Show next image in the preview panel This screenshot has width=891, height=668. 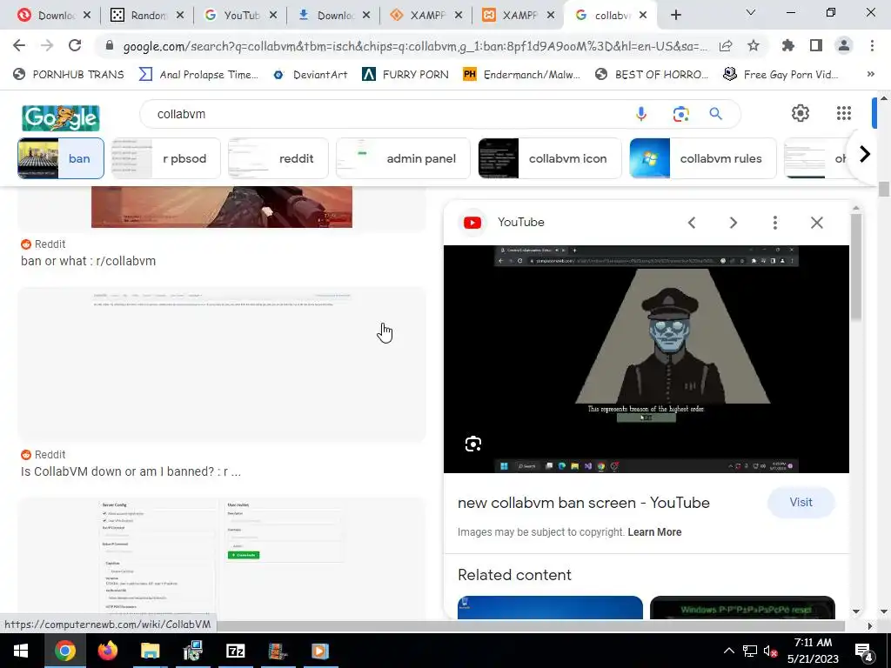click(x=733, y=223)
